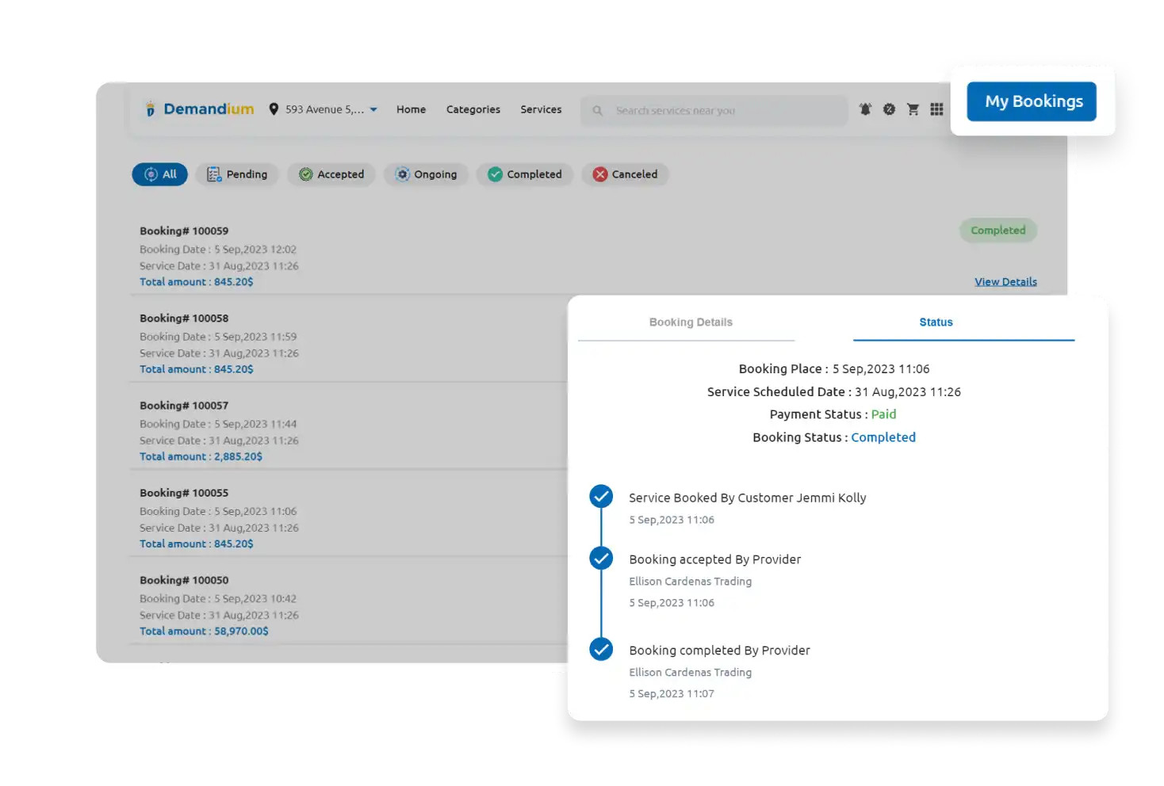
Task: Open the Categories menu
Action: coord(473,109)
